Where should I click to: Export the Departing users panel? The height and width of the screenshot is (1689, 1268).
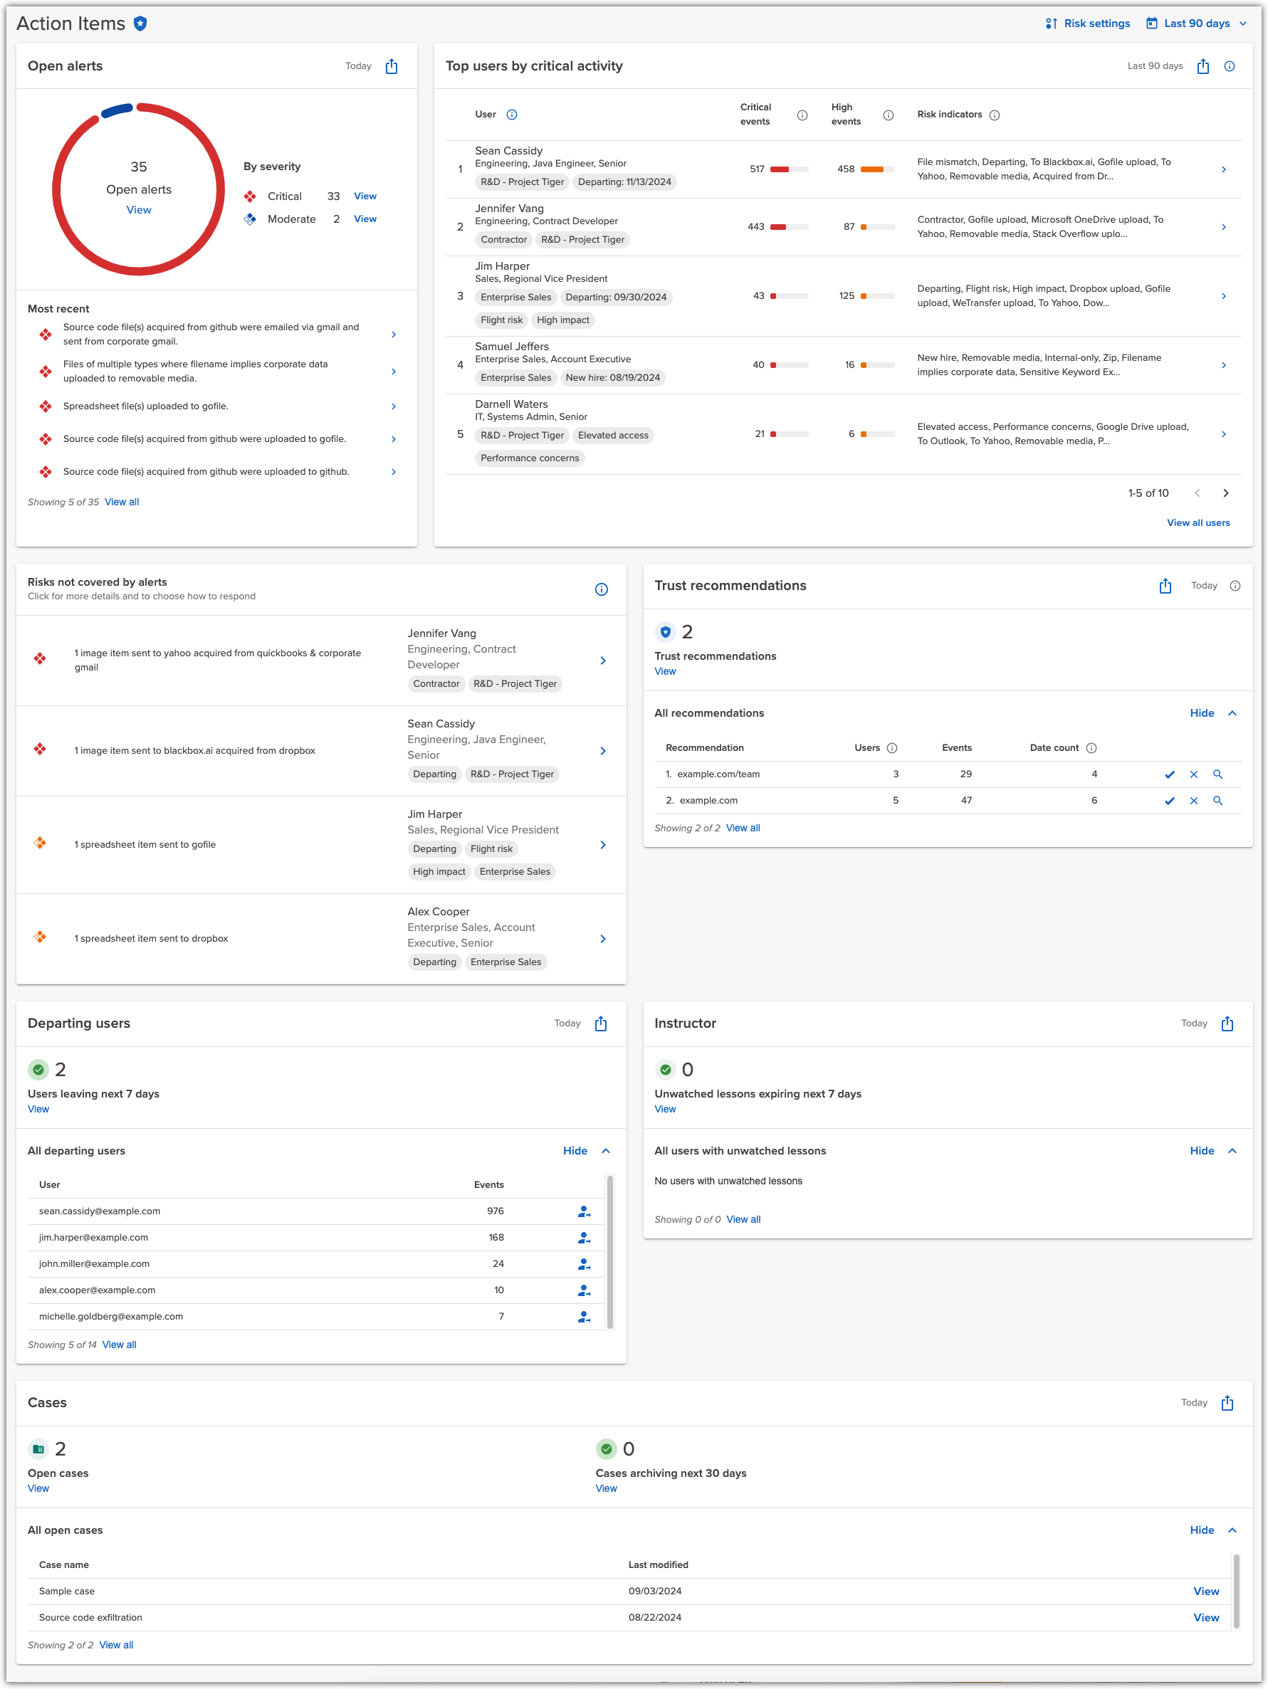601,1024
